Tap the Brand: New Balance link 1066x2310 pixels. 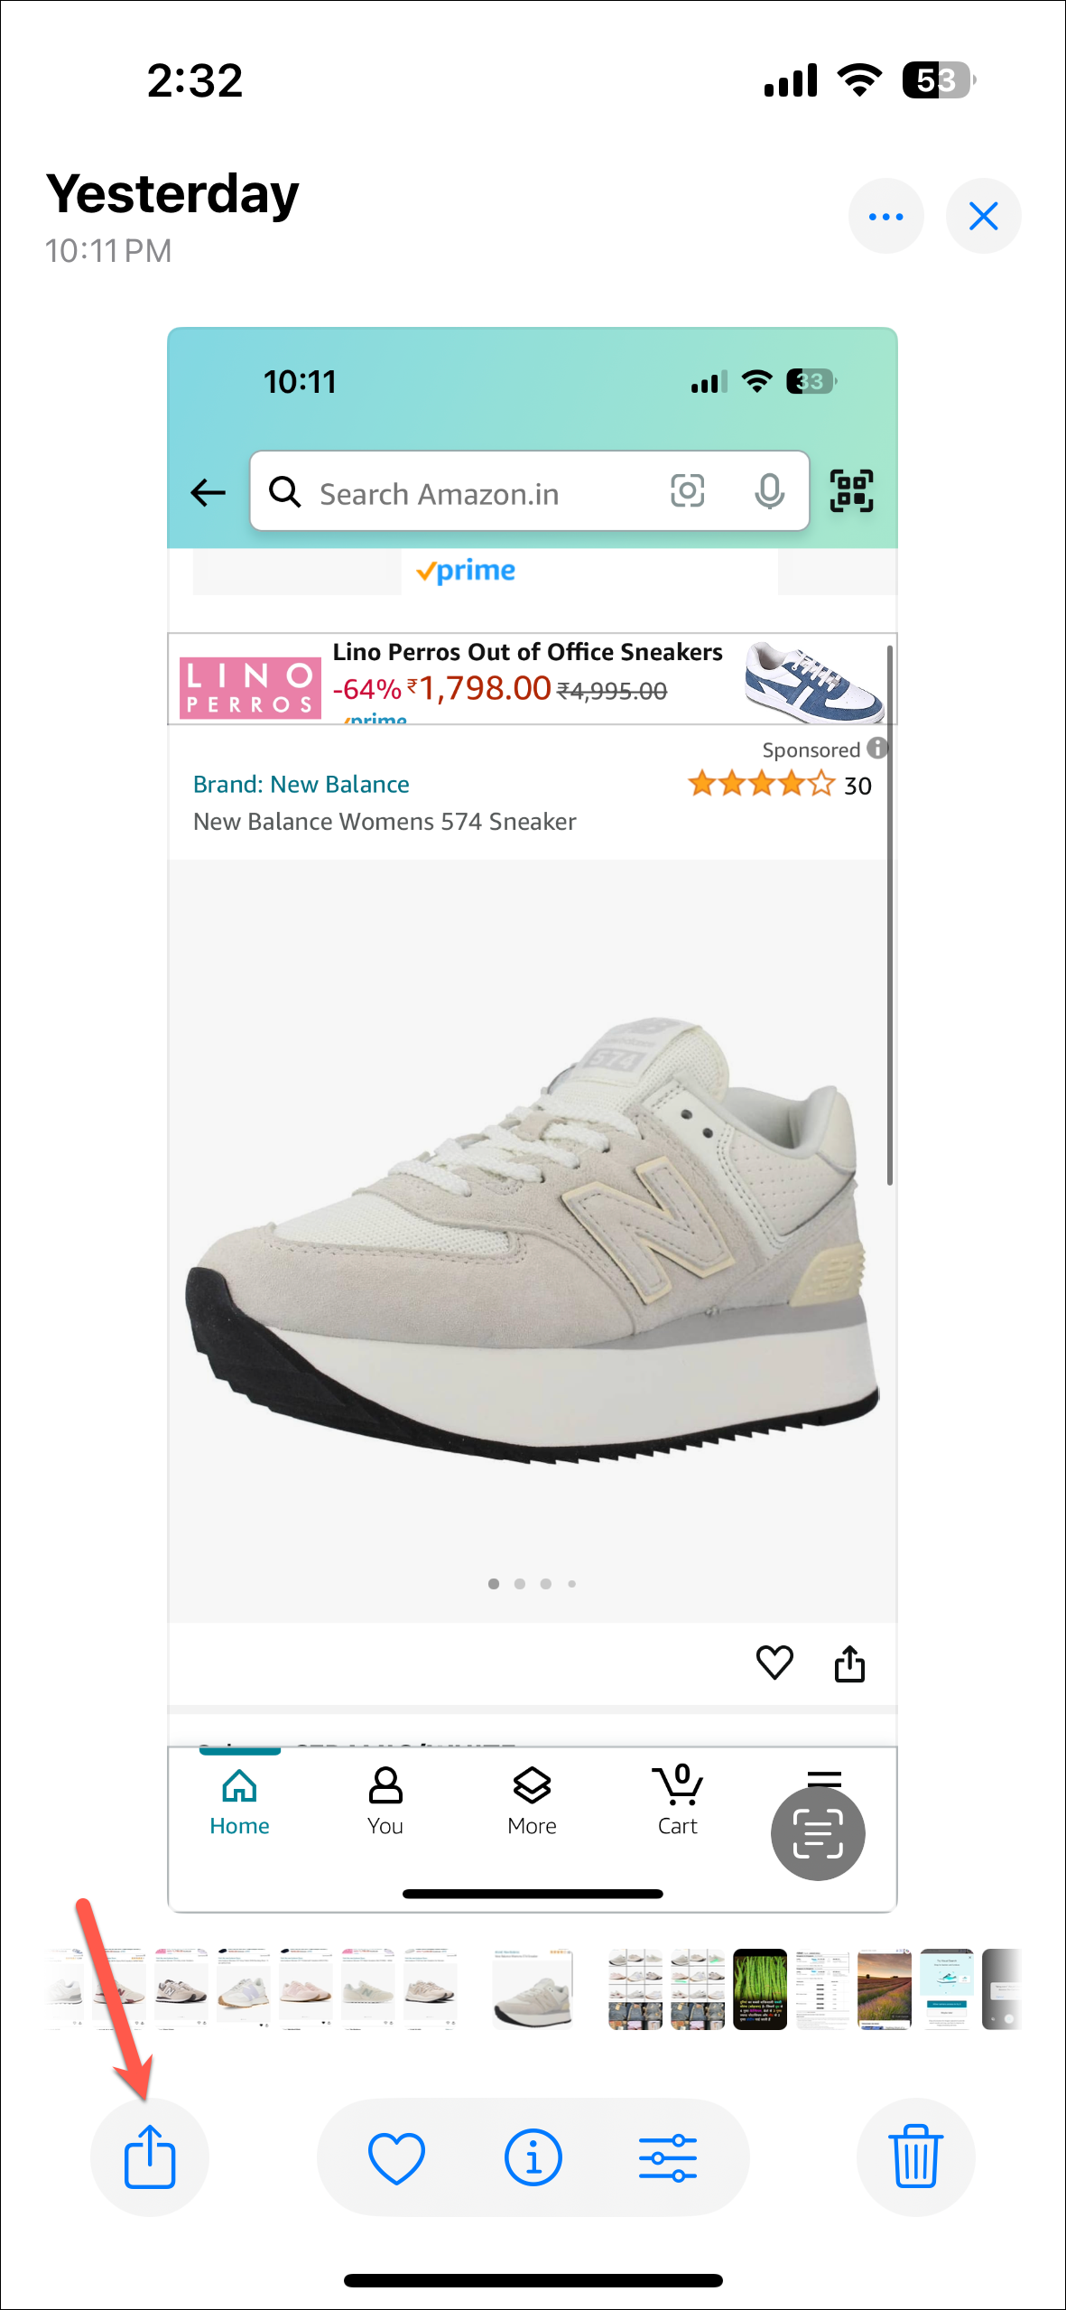pyautogui.click(x=301, y=784)
